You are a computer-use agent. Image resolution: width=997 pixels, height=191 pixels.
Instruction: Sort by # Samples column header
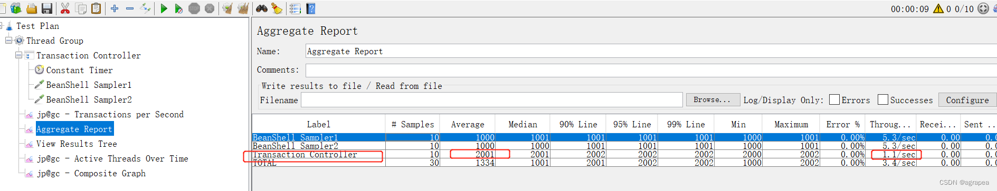click(x=412, y=124)
